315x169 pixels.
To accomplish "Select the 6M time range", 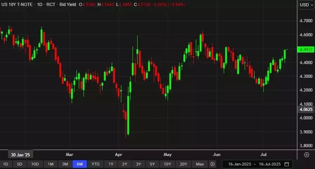I will point(80,164).
